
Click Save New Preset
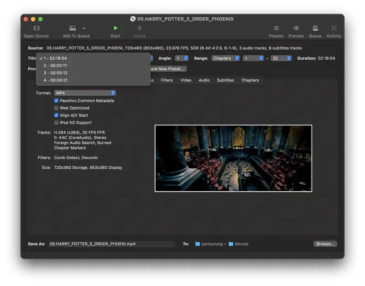[169, 68]
